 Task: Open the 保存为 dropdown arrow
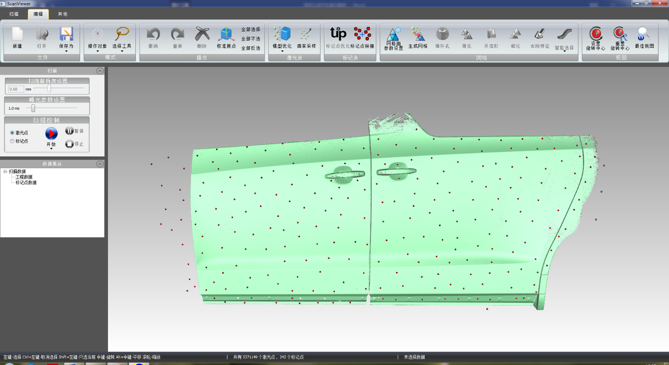(67, 51)
